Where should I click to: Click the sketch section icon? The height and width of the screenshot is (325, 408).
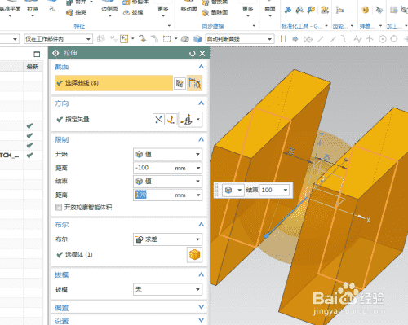coord(180,83)
